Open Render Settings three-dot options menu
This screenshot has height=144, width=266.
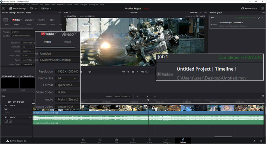(x=60, y=13)
